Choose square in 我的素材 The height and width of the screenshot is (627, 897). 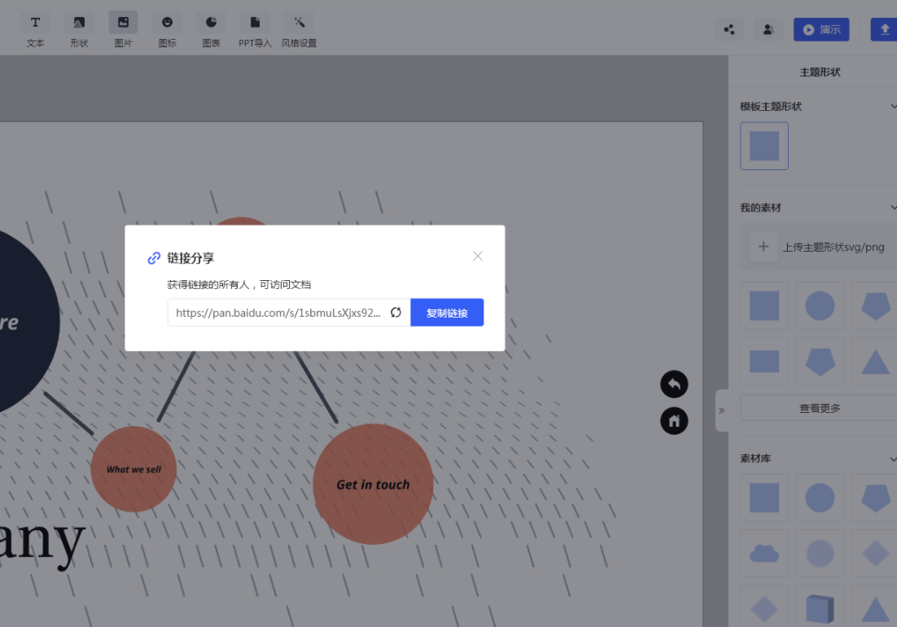(764, 305)
